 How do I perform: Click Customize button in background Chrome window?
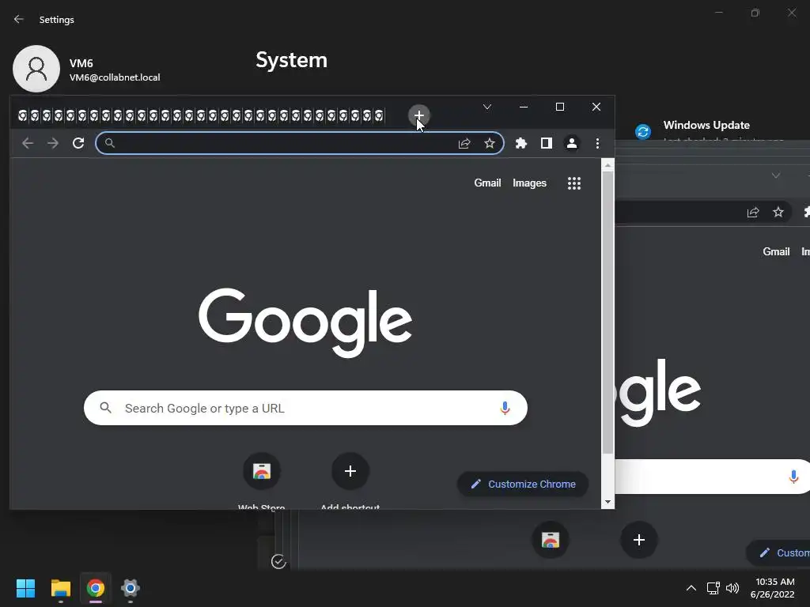click(x=778, y=552)
